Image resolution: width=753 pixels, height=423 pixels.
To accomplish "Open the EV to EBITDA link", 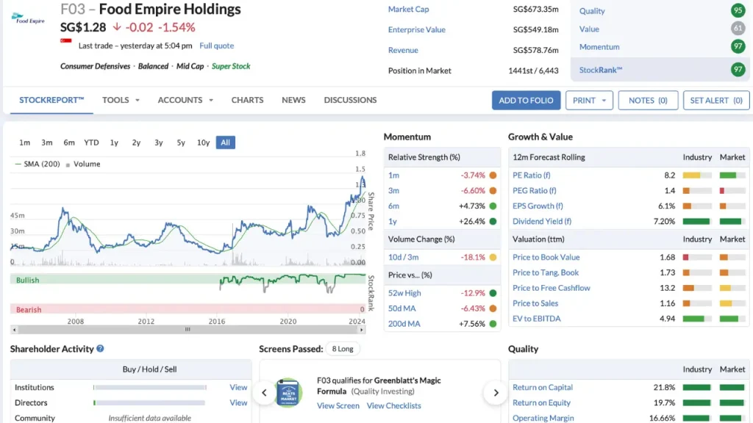I will (536, 319).
